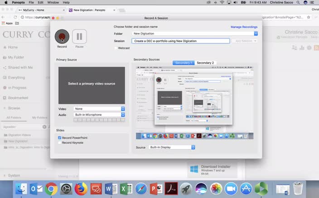Launch Adobe Acrobat from the Dock

tap(171, 189)
